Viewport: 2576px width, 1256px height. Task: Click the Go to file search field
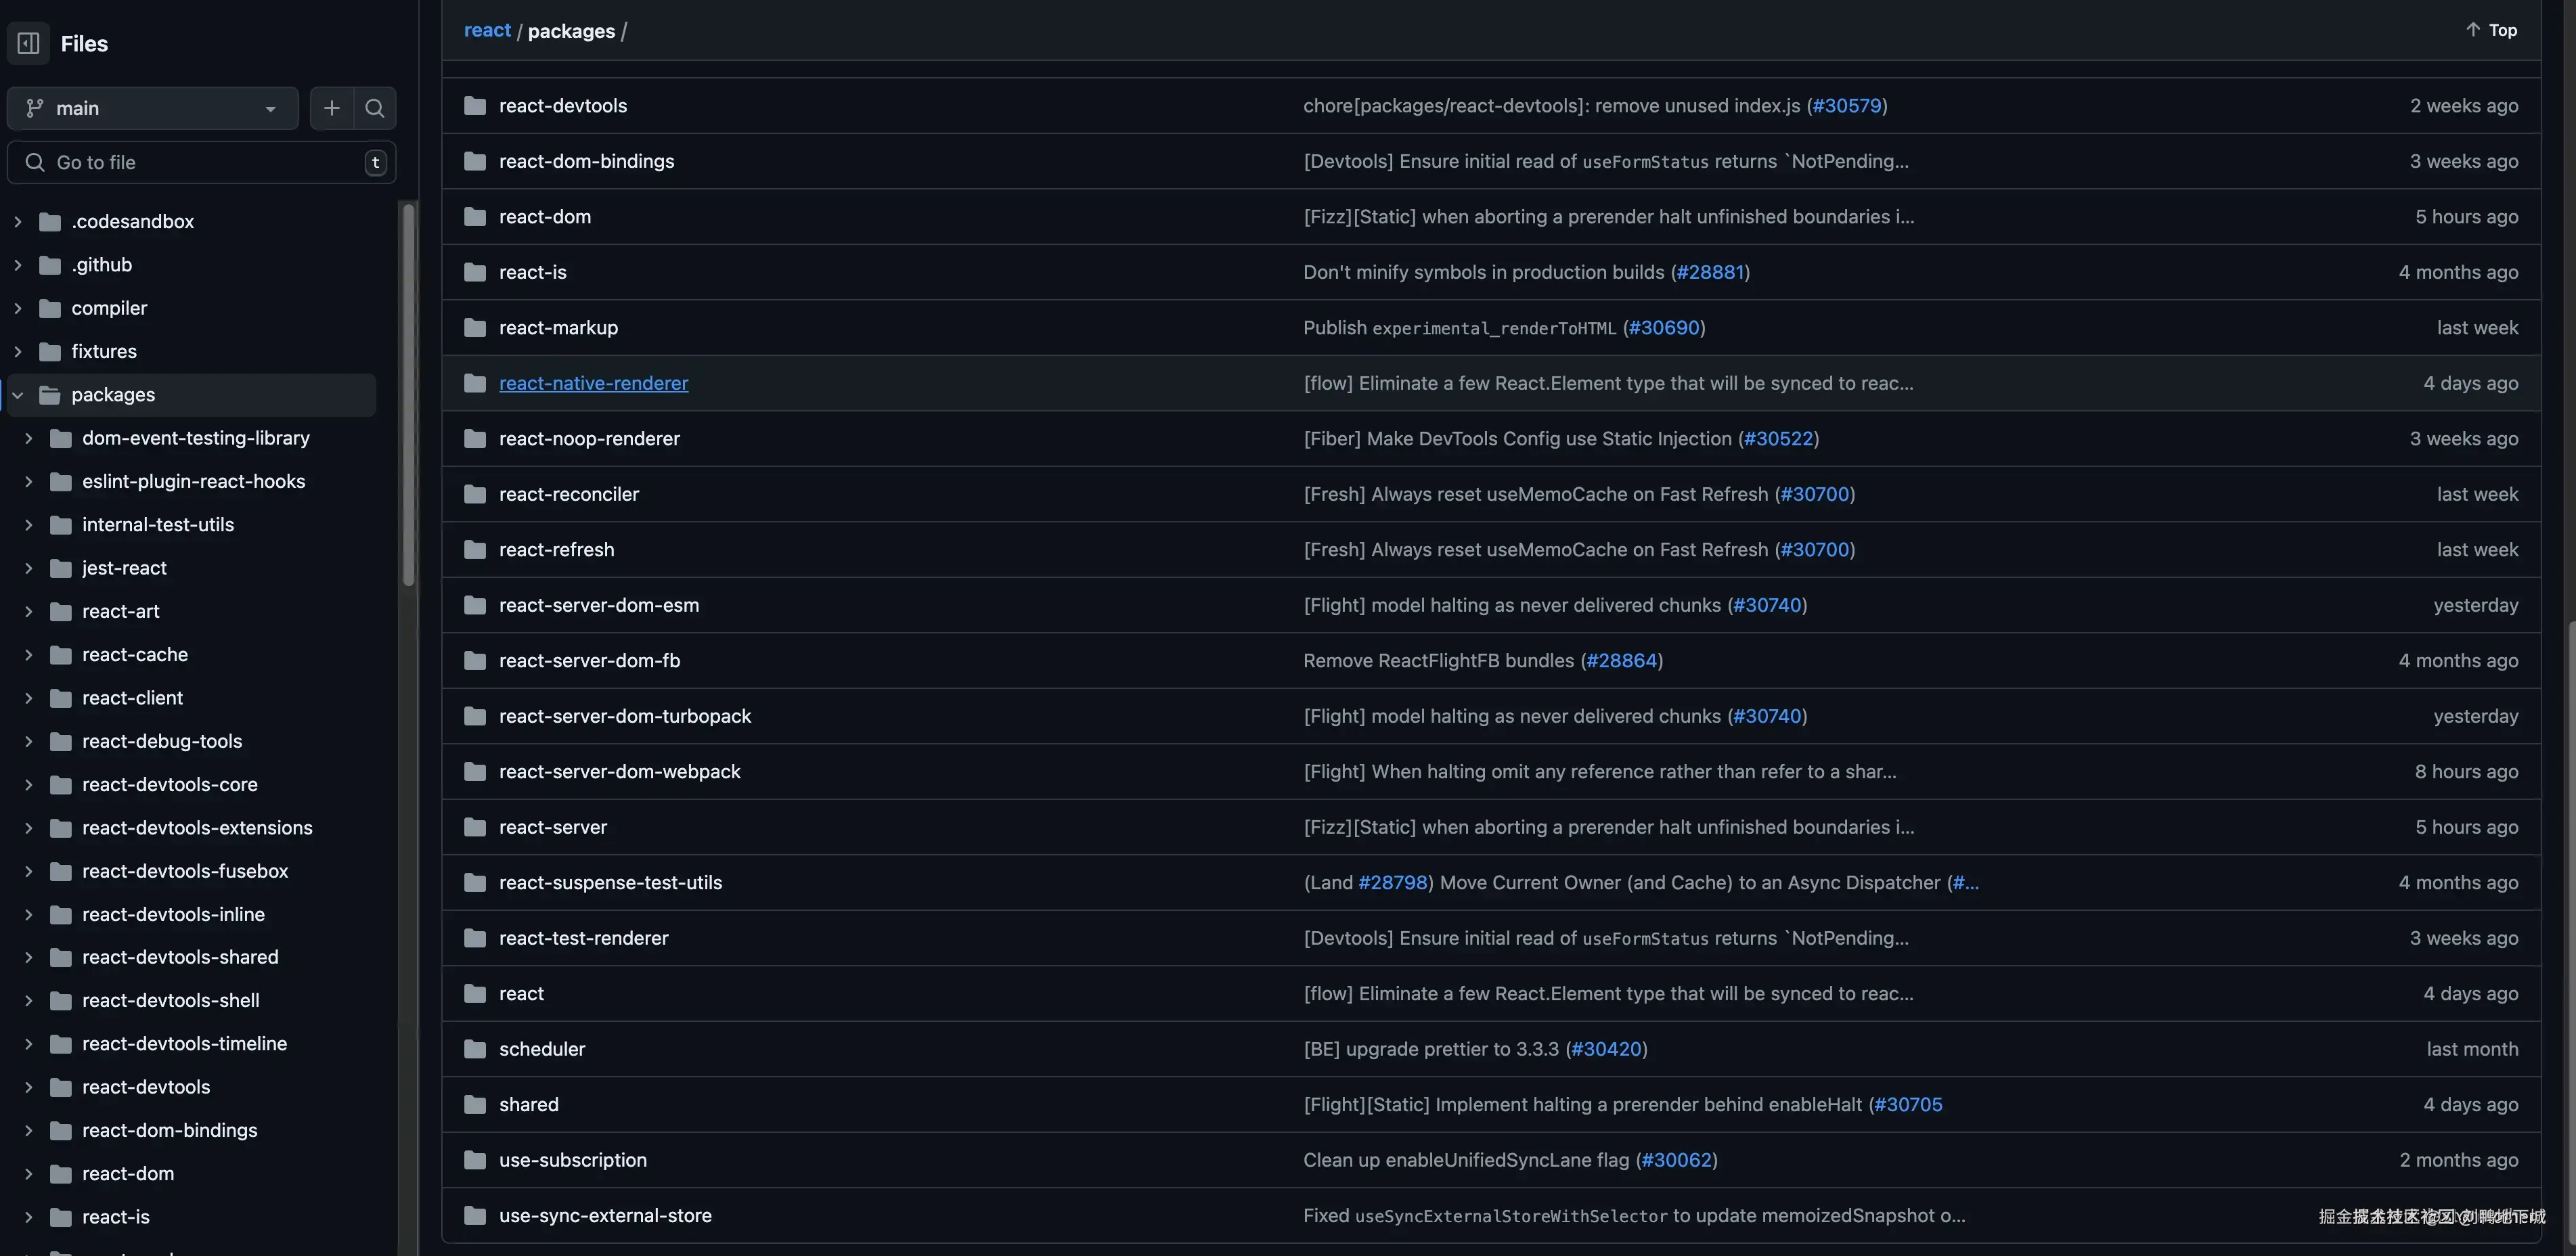[x=200, y=162]
